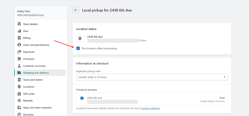
Task: Open the Expected pickup time dropdown
Action: point(152,77)
